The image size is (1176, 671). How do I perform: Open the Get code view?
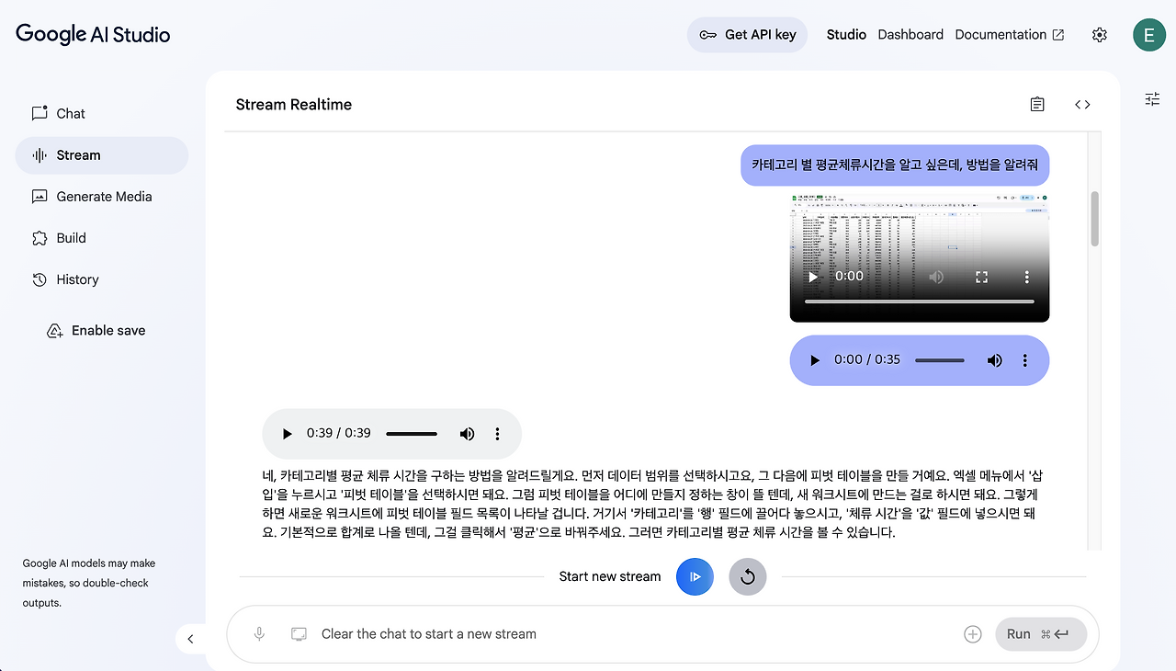tap(1082, 104)
